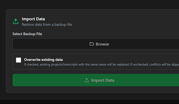Click blank space below the green Import Data button
This screenshot has width=179, height=104.
pyautogui.click(x=78, y=89)
